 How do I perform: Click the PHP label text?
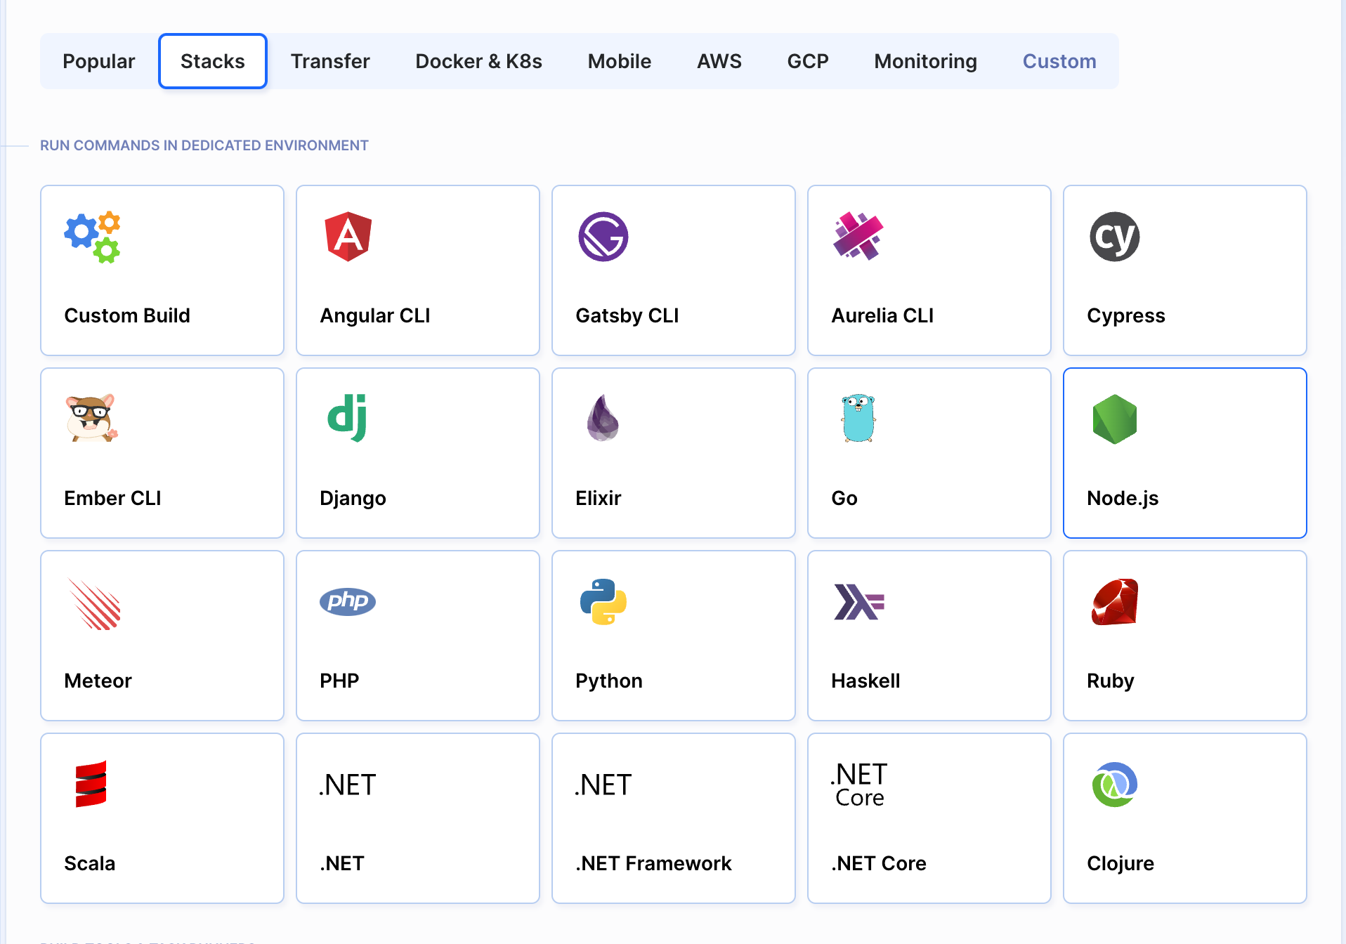pyautogui.click(x=339, y=681)
